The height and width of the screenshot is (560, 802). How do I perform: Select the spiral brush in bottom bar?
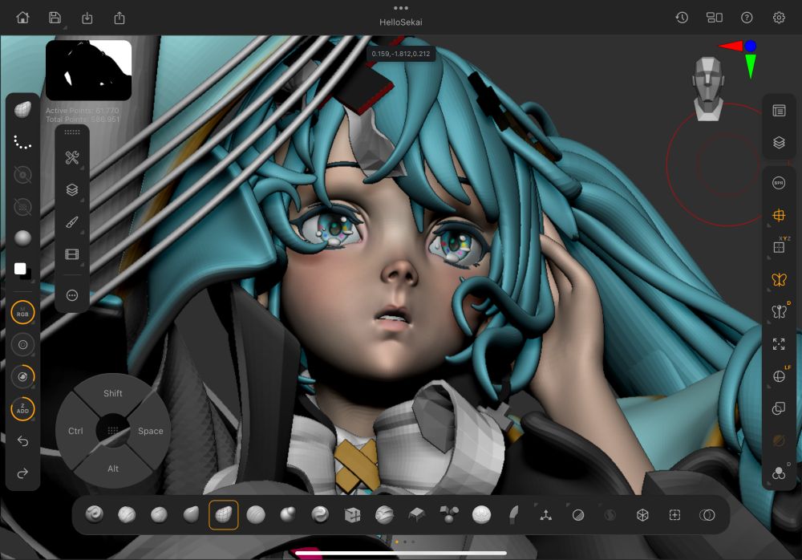[x=95, y=514]
